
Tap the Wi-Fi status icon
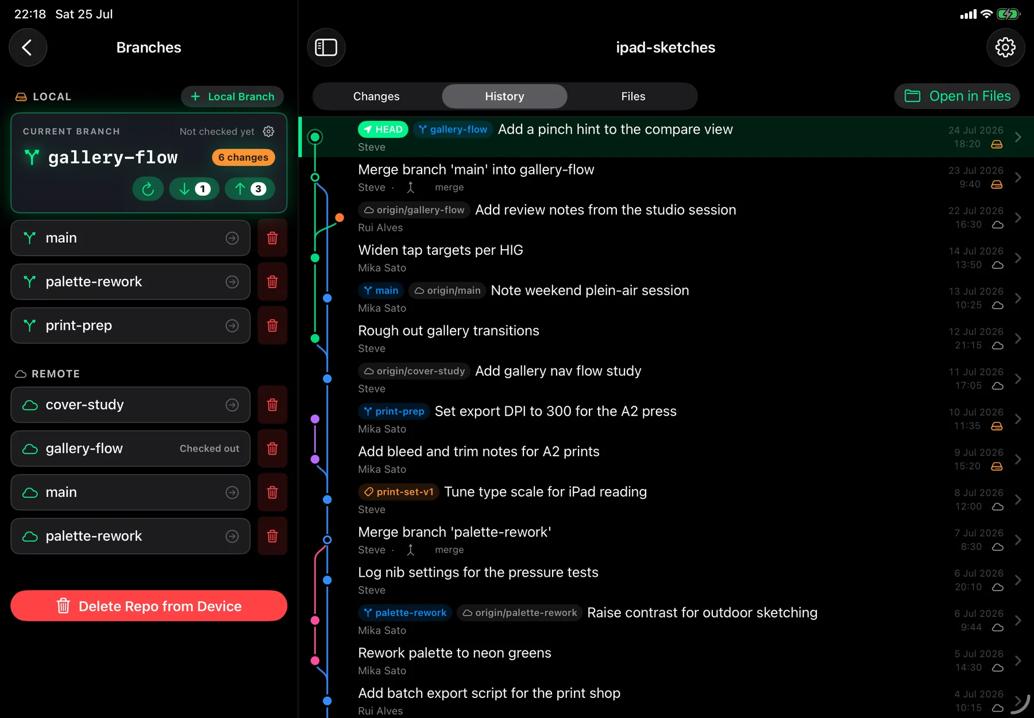pos(986,14)
